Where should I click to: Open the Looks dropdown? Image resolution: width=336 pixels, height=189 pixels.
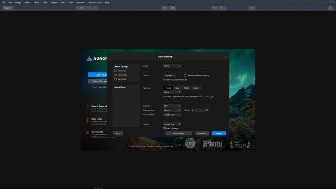click(173, 66)
